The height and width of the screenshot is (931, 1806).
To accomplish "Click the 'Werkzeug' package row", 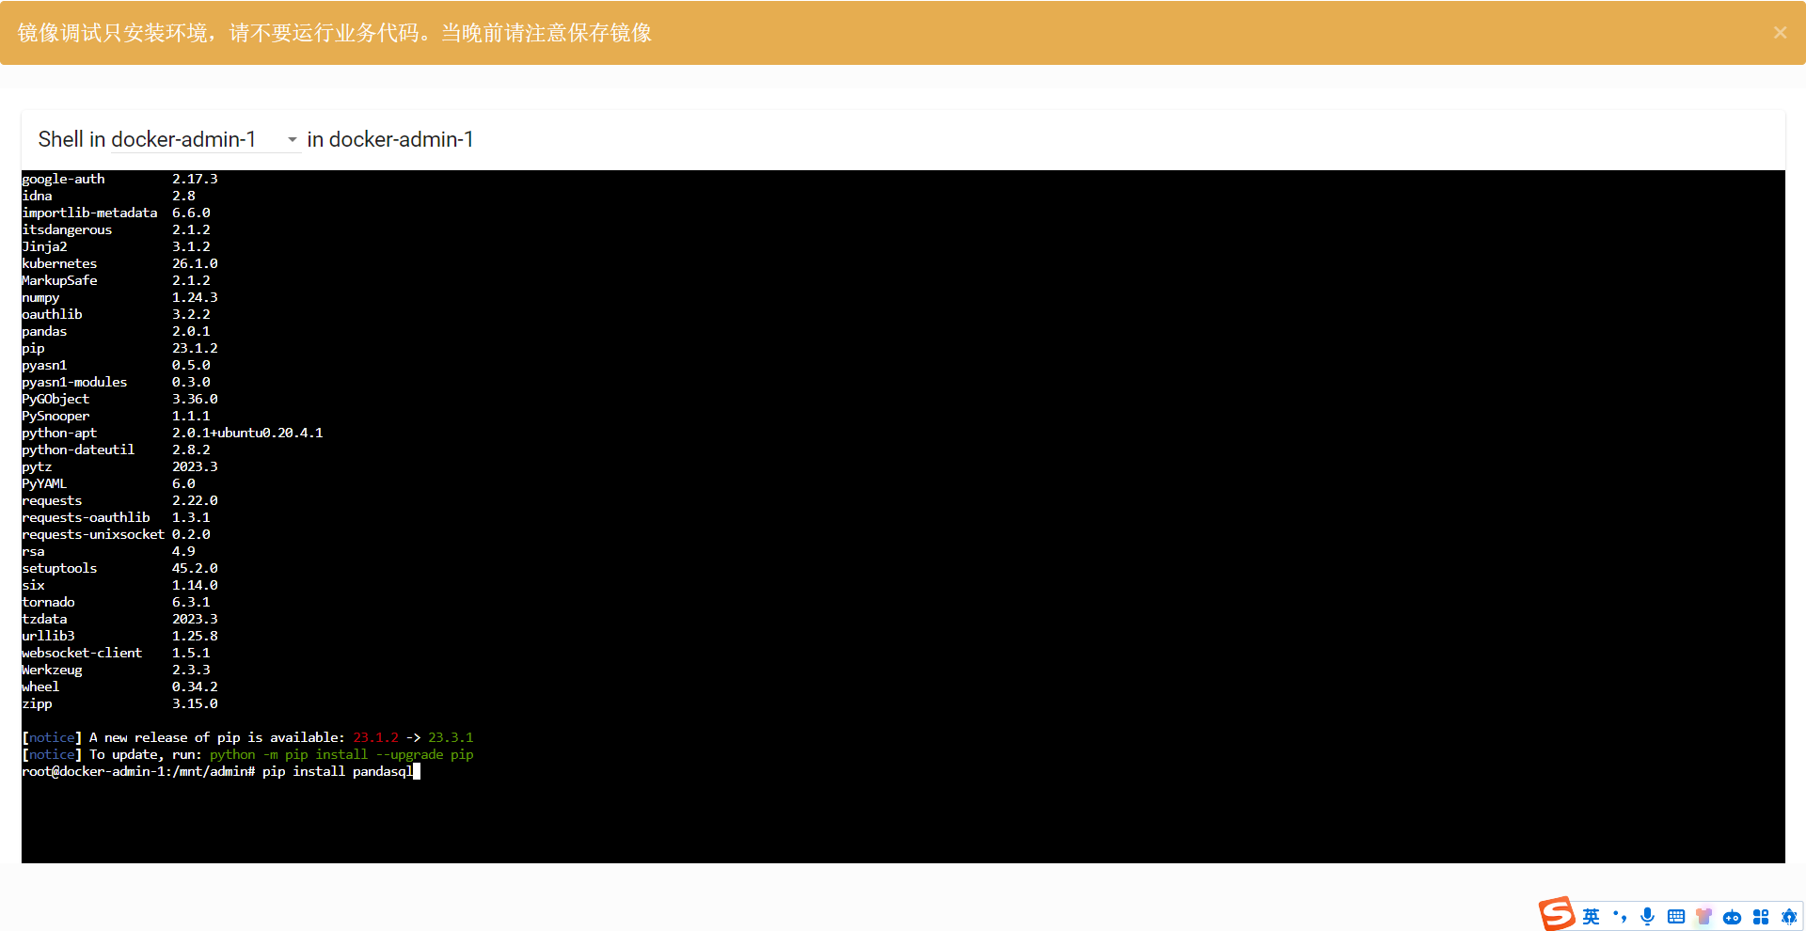I will (x=116, y=670).
